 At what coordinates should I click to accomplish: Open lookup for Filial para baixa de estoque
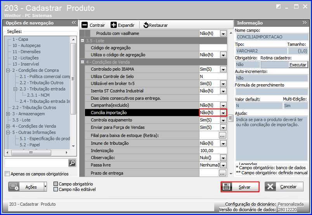(x=222, y=135)
